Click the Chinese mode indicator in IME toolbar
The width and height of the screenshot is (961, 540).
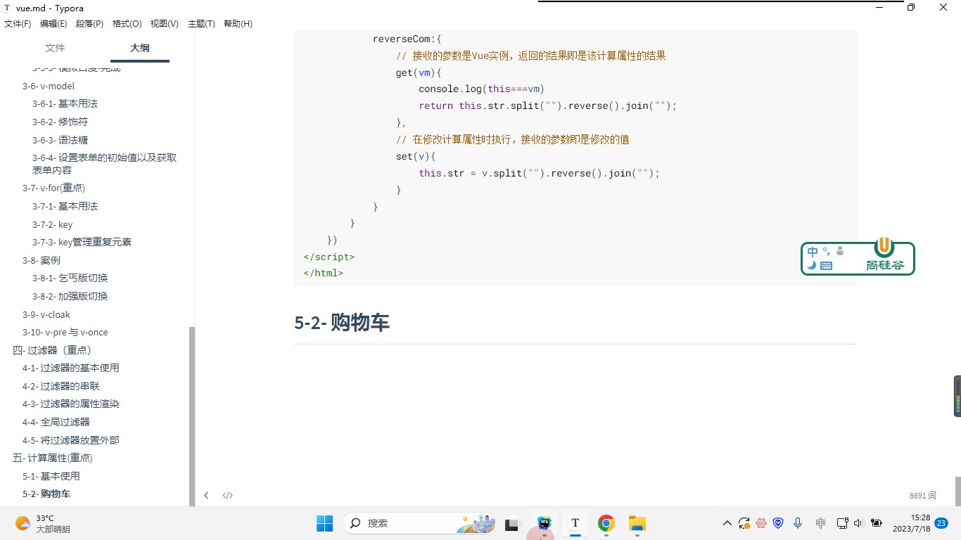[x=813, y=252]
